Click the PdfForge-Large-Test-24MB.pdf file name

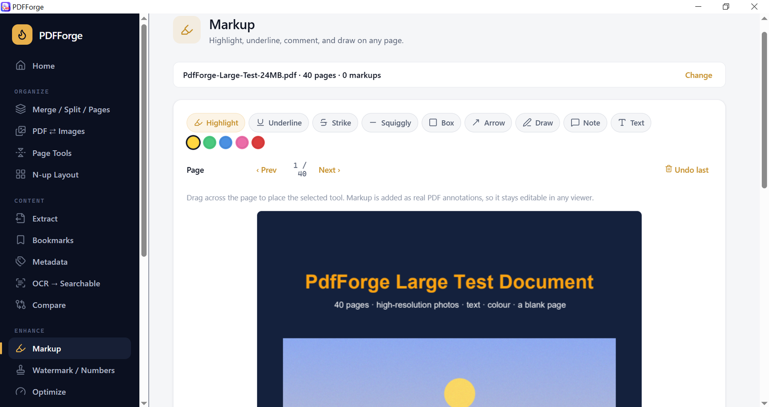pos(240,75)
